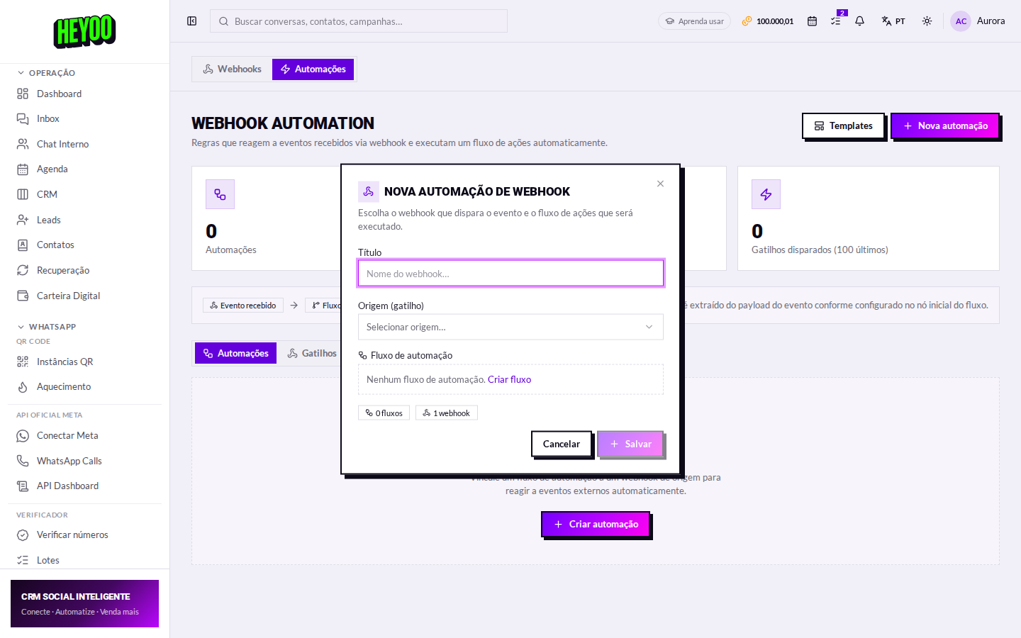Open the coin balance indicator
Image resolution: width=1021 pixels, height=638 pixels.
click(768, 21)
